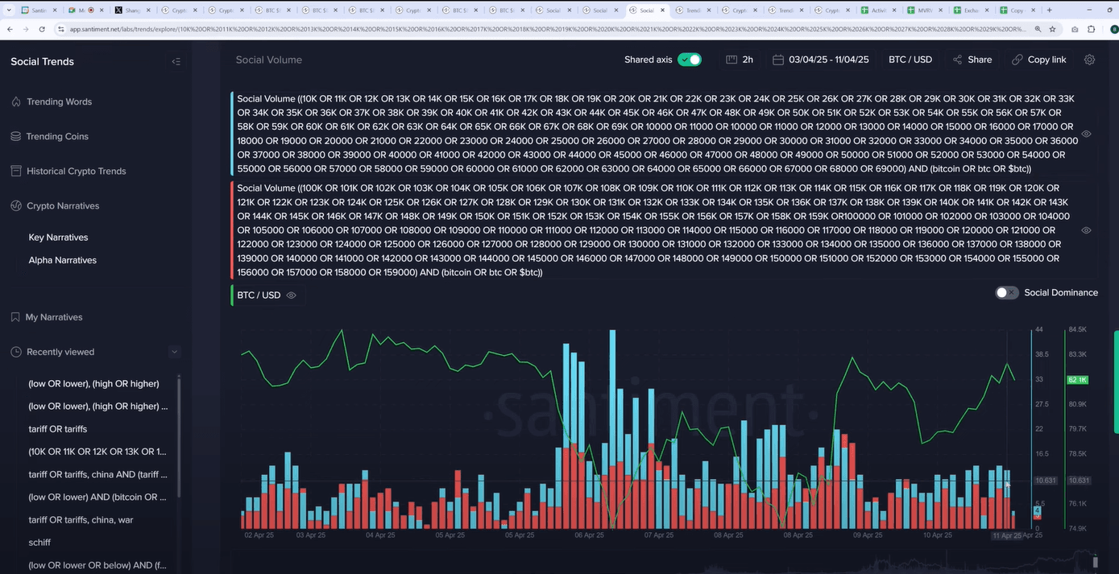The image size is (1119, 574).
Task: Hide the BTC / USD price line
Action: point(292,295)
